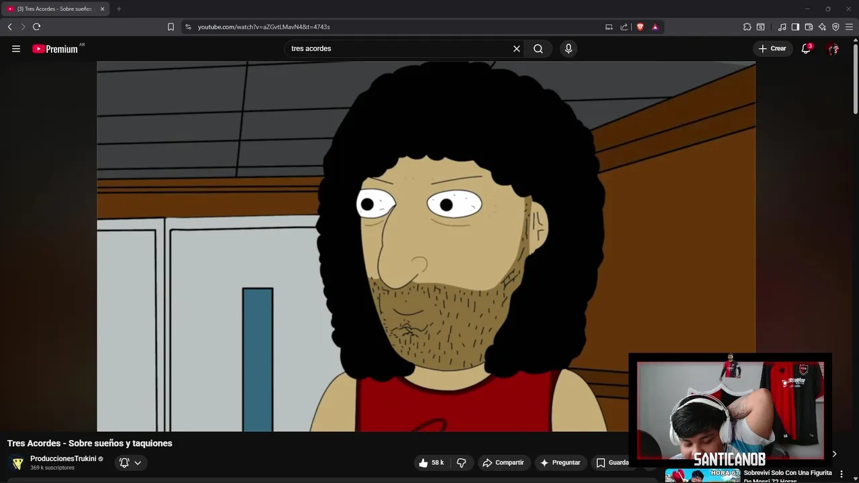Click the Compartir share button

tap(503, 462)
